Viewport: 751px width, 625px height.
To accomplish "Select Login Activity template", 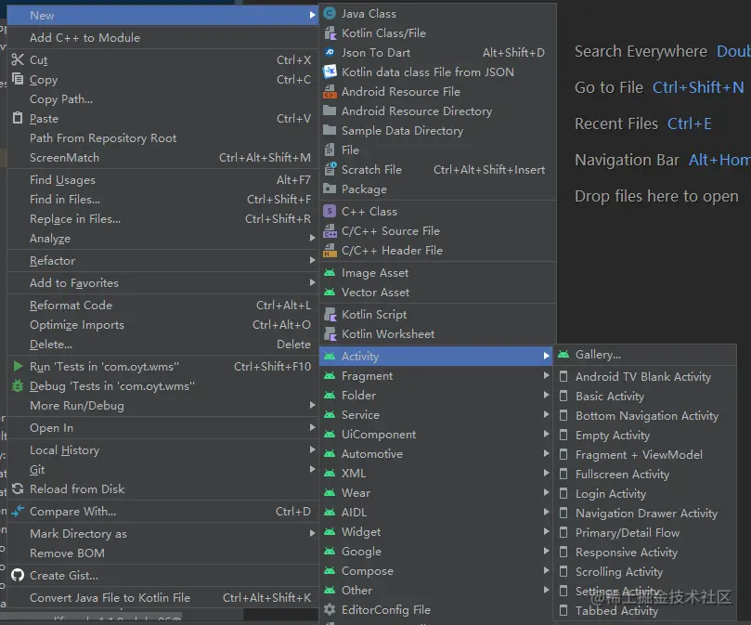I will [644, 494].
